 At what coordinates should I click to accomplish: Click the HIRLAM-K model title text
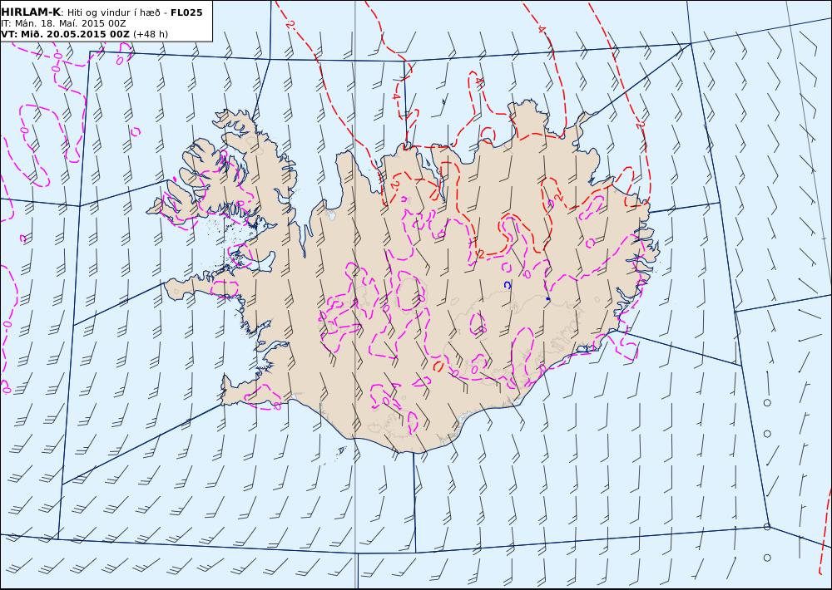tap(31, 12)
